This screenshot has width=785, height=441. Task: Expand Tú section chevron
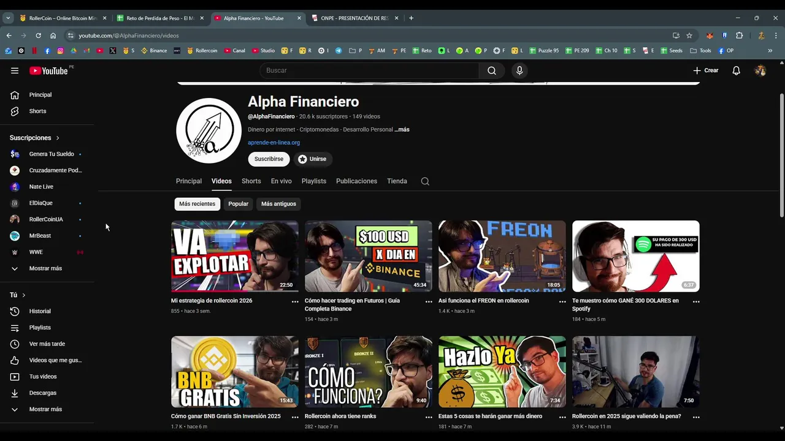(x=24, y=295)
